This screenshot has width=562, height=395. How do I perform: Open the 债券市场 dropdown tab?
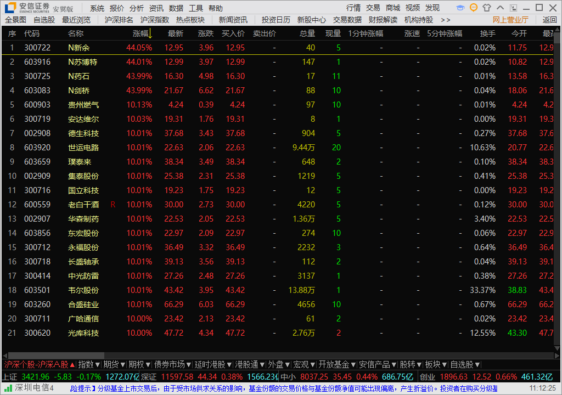coord(172,364)
